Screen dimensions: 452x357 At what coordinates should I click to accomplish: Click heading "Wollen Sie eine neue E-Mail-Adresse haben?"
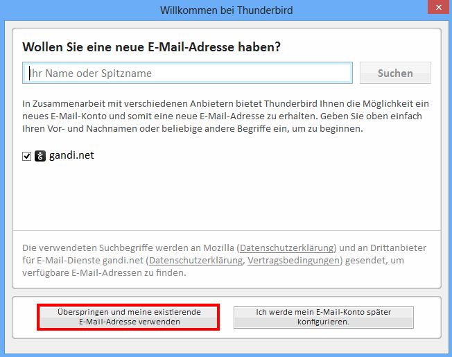point(151,47)
